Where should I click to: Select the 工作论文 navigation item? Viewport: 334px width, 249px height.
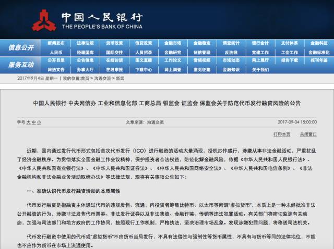(173, 60)
